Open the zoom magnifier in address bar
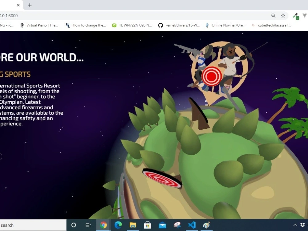308x231 pixels. [273, 15]
